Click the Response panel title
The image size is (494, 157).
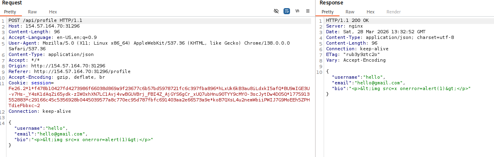[331, 3]
